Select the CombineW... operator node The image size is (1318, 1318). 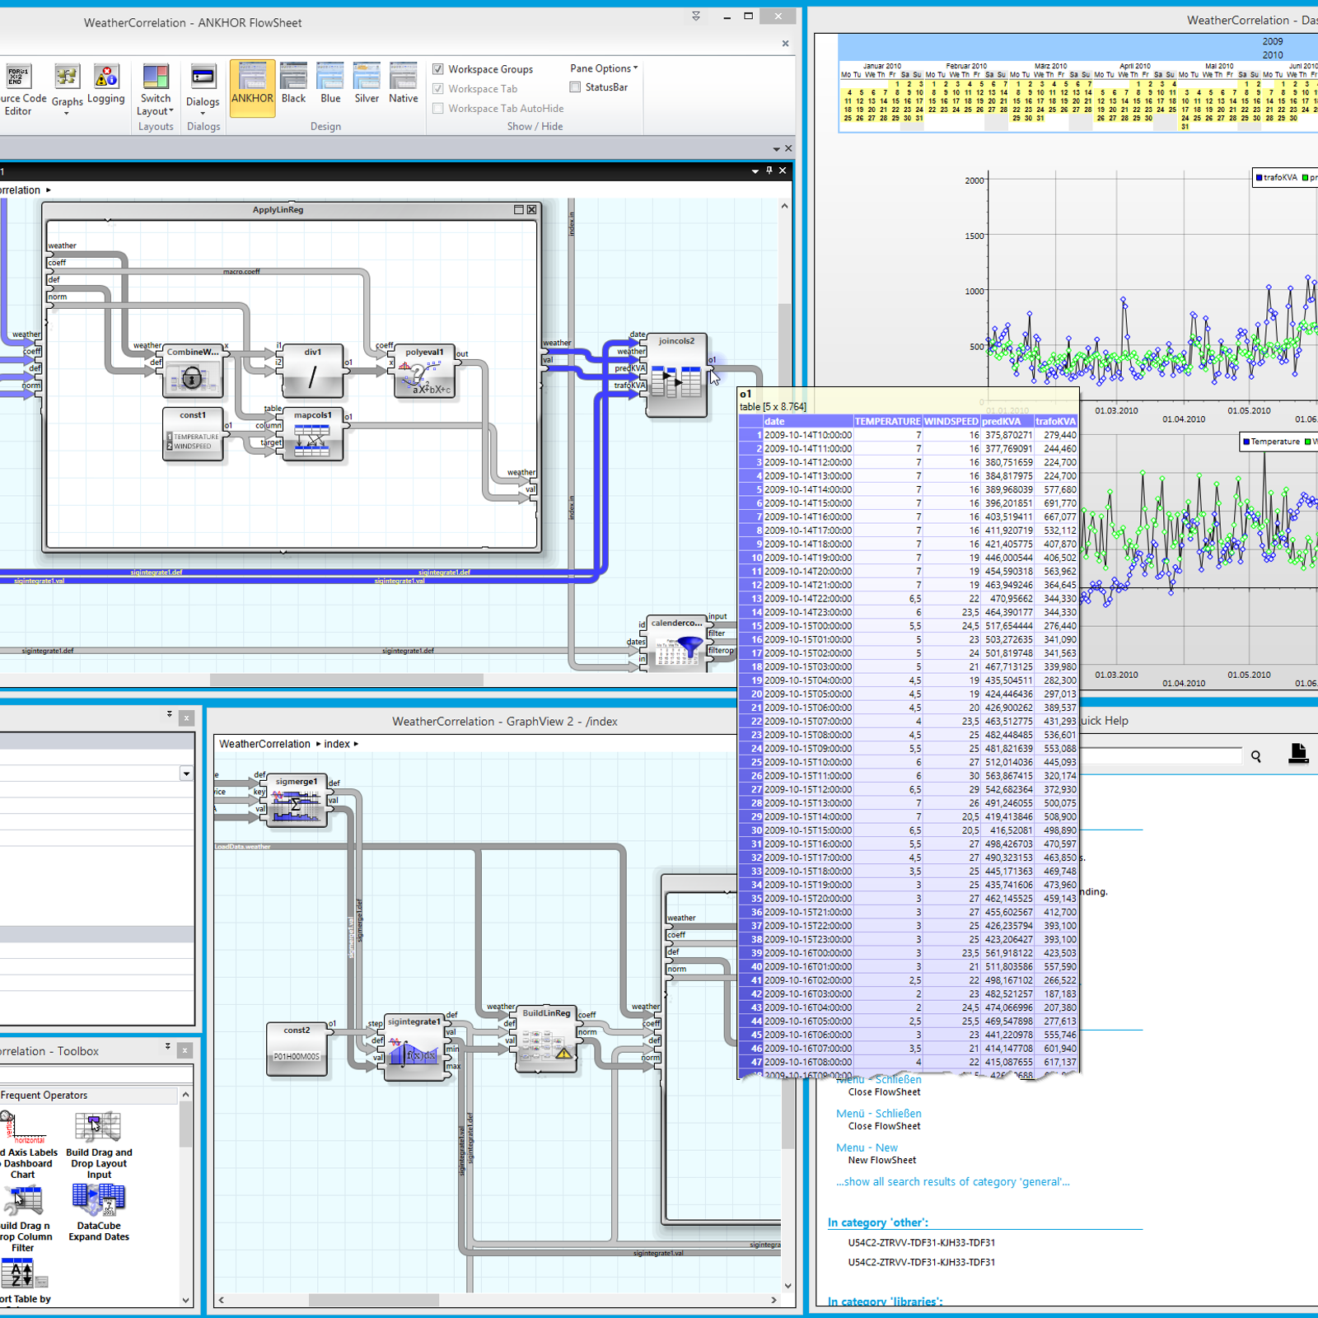[193, 371]
